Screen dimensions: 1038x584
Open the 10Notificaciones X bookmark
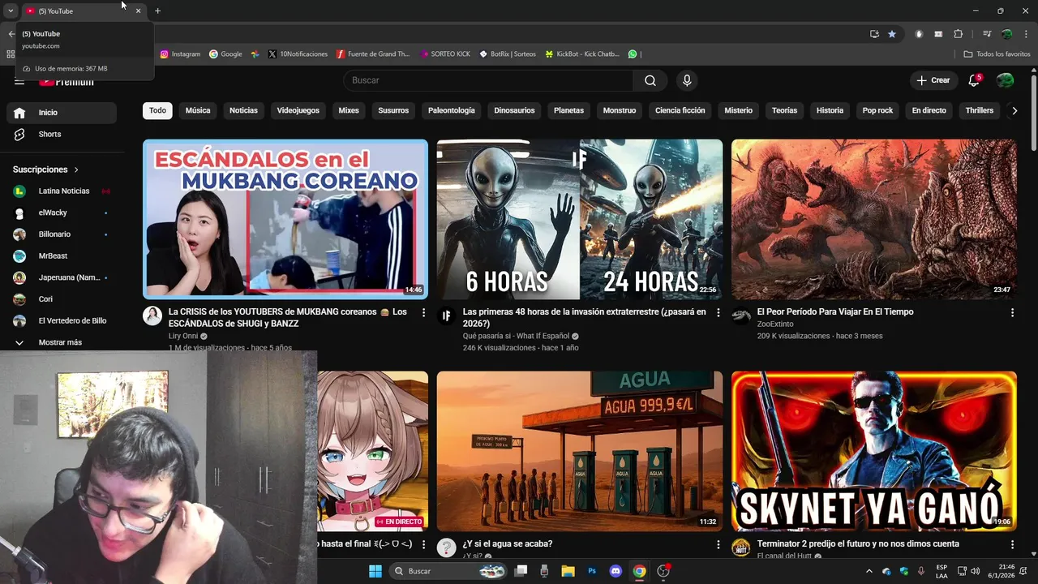[298, 54]
